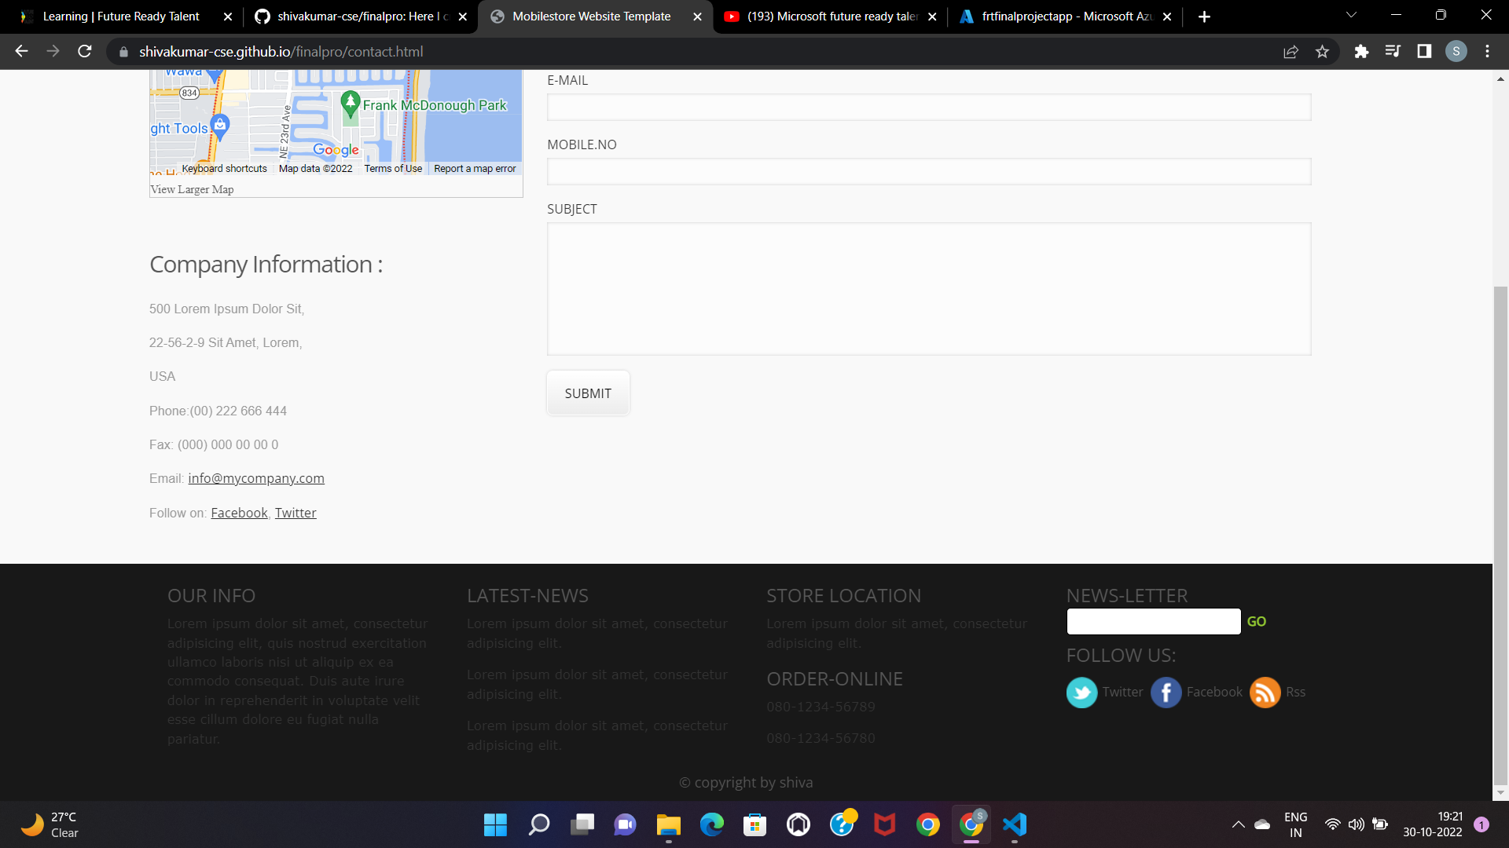
Task: Open the side panel icon in toolbar
Action: click(x=1424, y=51)
